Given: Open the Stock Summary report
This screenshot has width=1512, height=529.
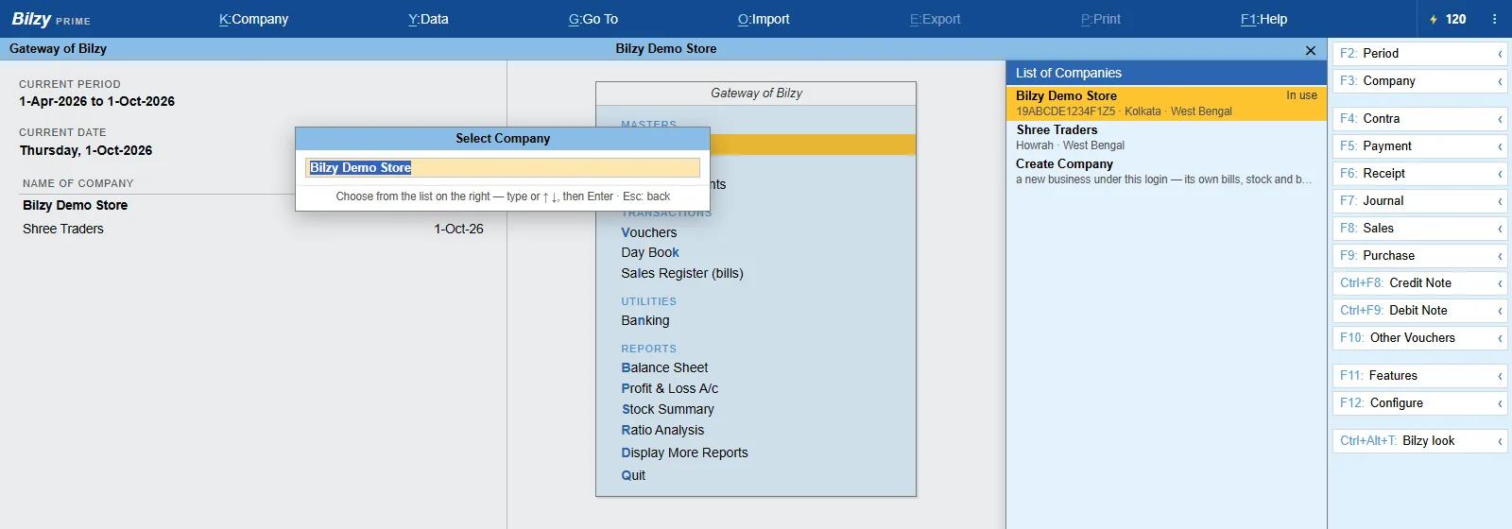Looking at the screenshot, I should [x=668, y=409].
